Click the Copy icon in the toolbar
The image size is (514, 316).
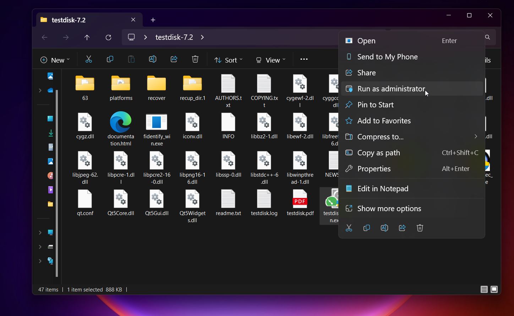110,59
